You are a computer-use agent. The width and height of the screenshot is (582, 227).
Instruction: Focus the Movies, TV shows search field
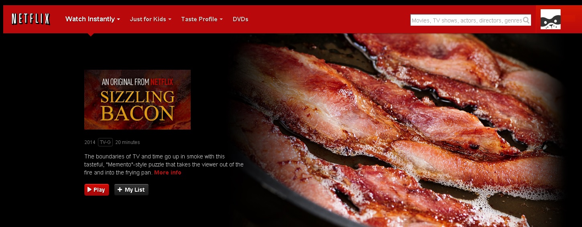click(467, 20)
